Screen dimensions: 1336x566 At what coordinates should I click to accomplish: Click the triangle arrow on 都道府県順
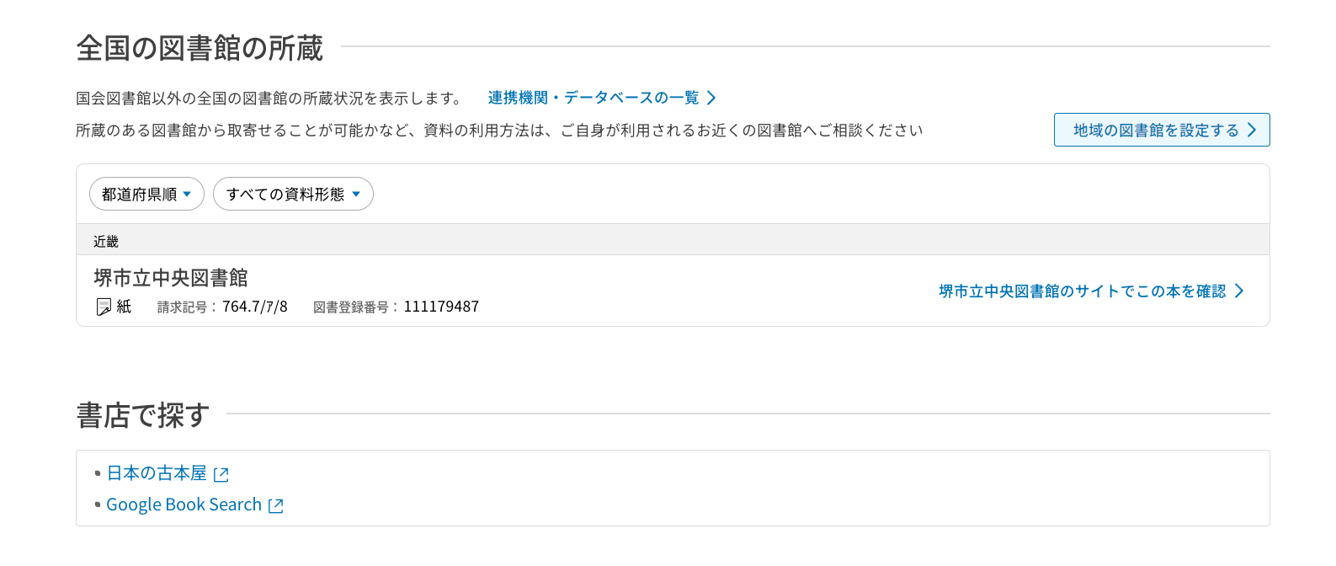pyautogui.click(x=187, y=194)
